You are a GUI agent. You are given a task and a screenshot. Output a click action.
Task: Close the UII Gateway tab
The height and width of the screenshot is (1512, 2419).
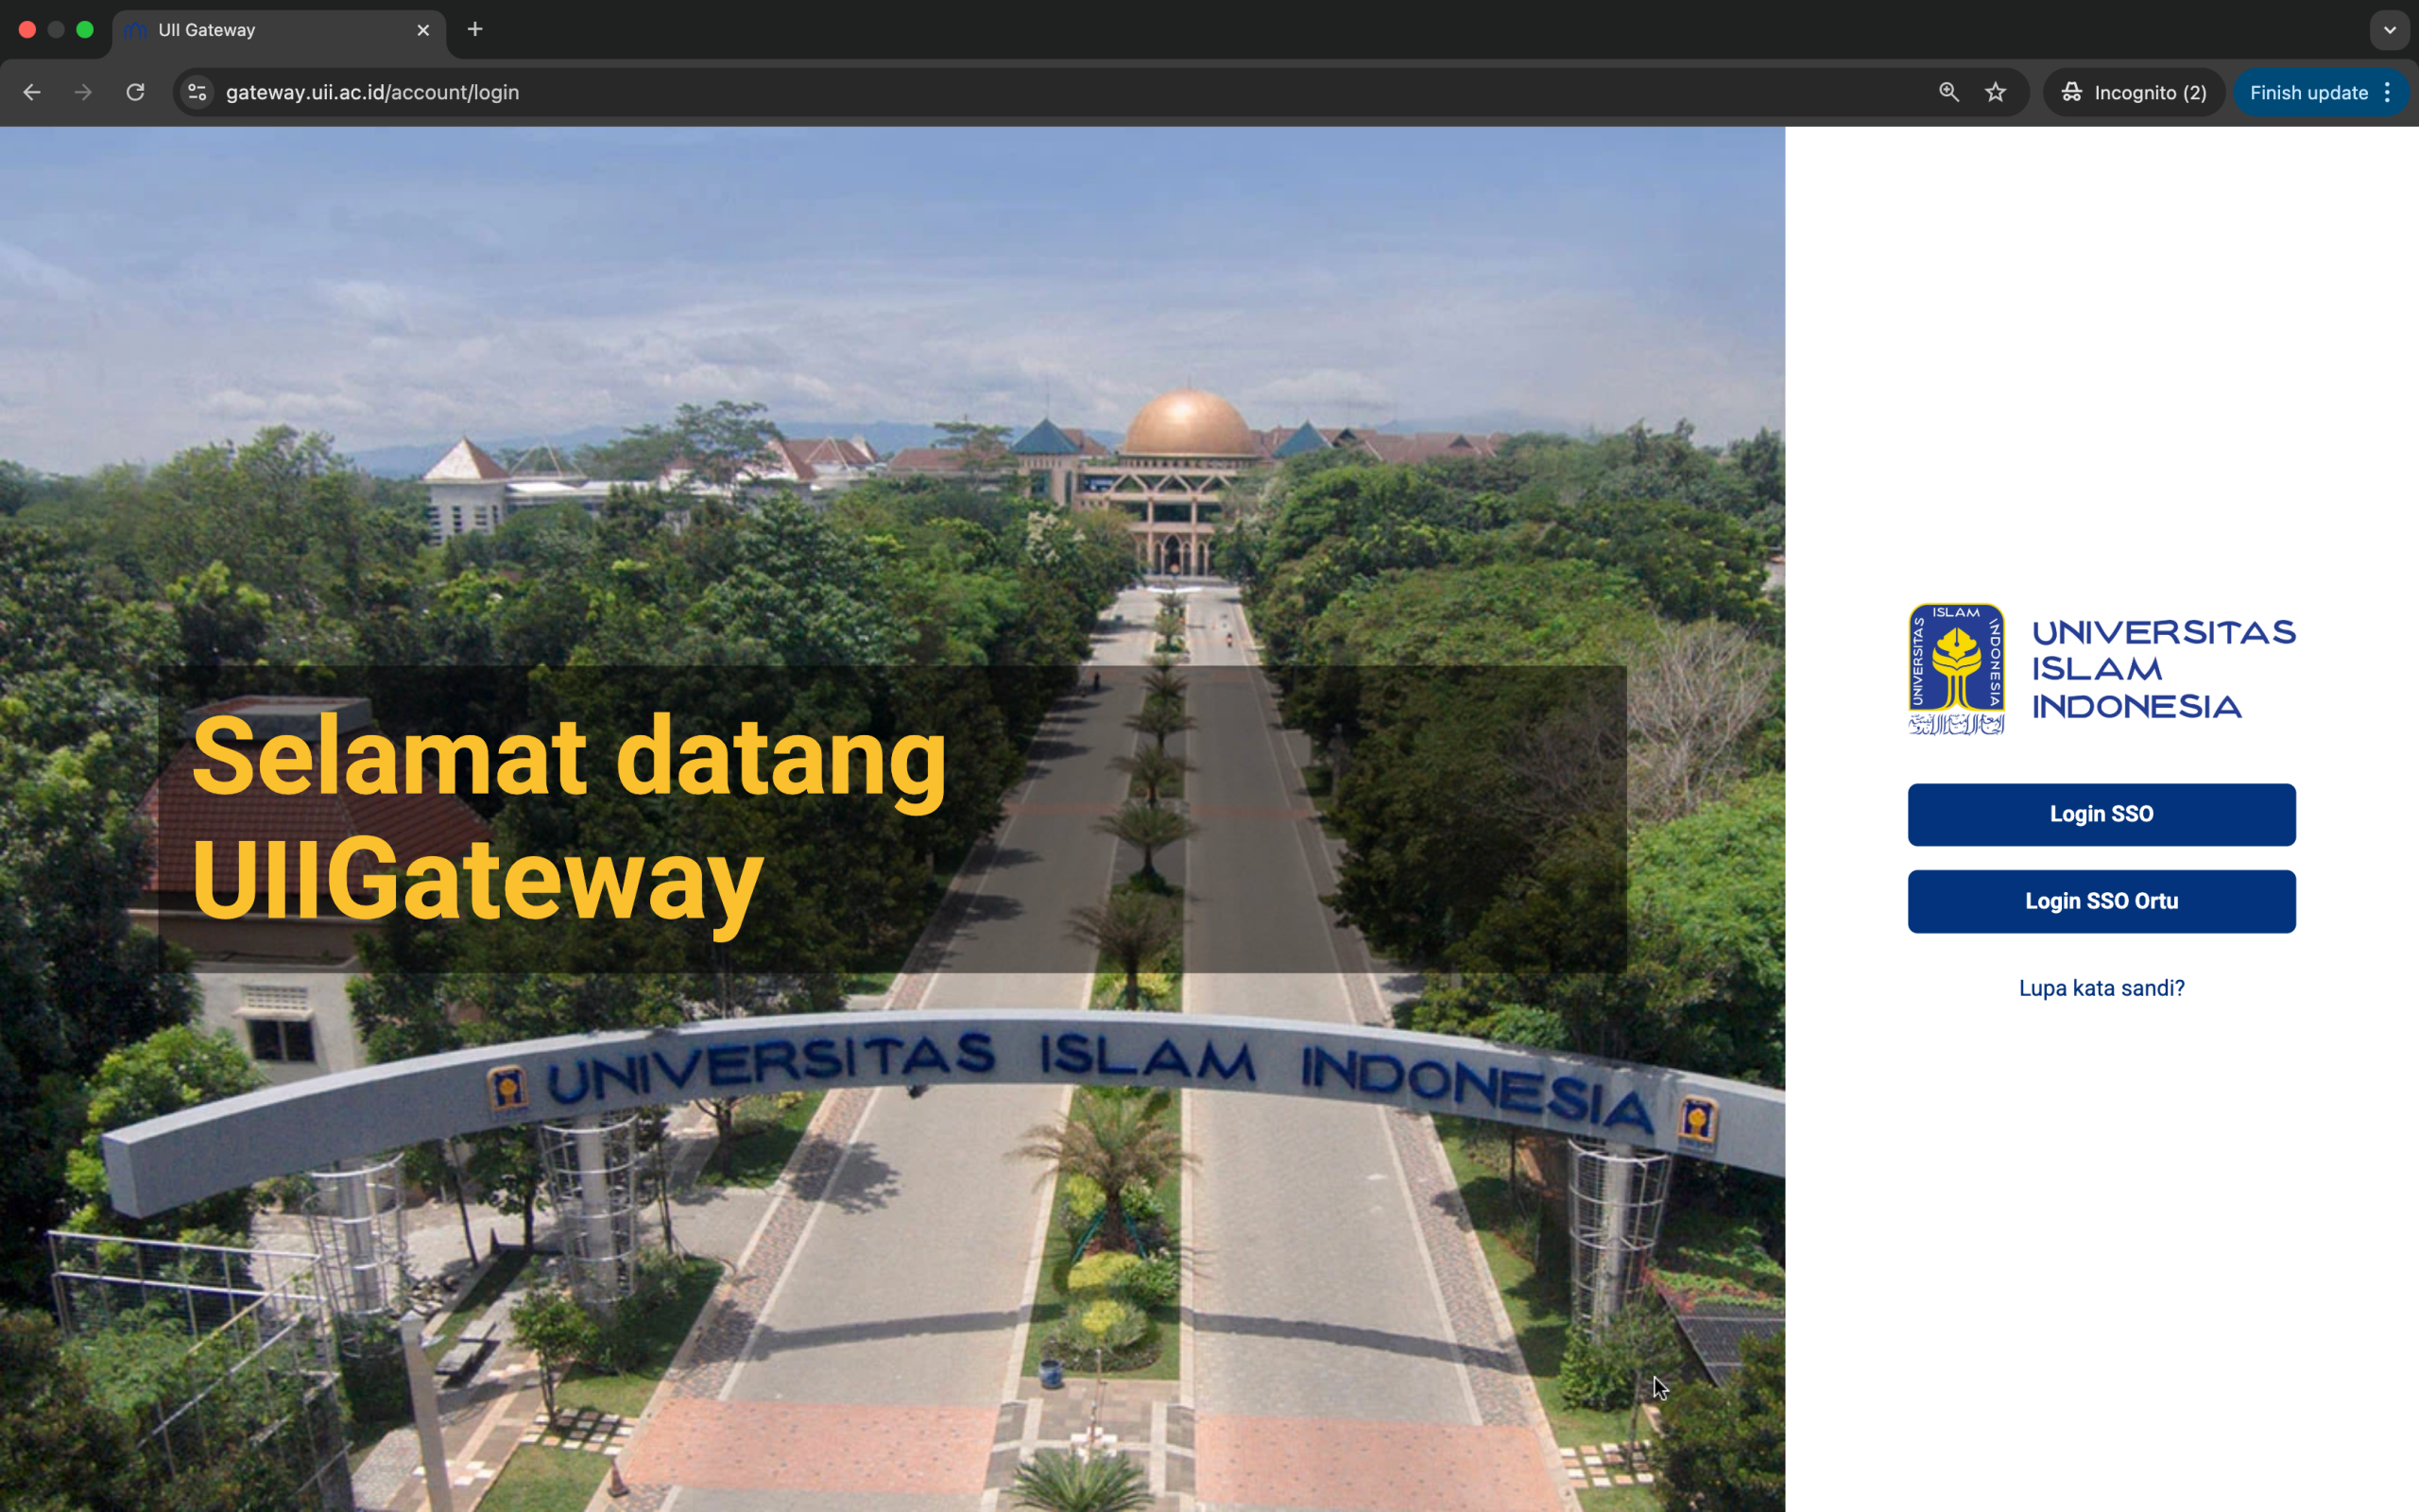pos(422,30)
